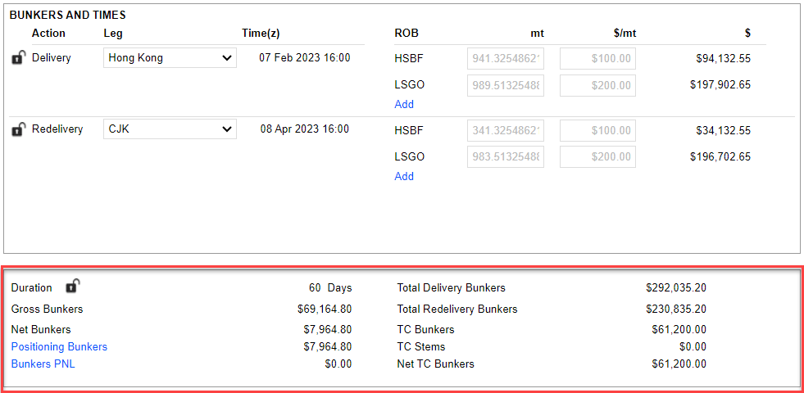Click the Redelivery time 08 Apr 2023
This screenshot has width=804, height=393.
(304, 129)
